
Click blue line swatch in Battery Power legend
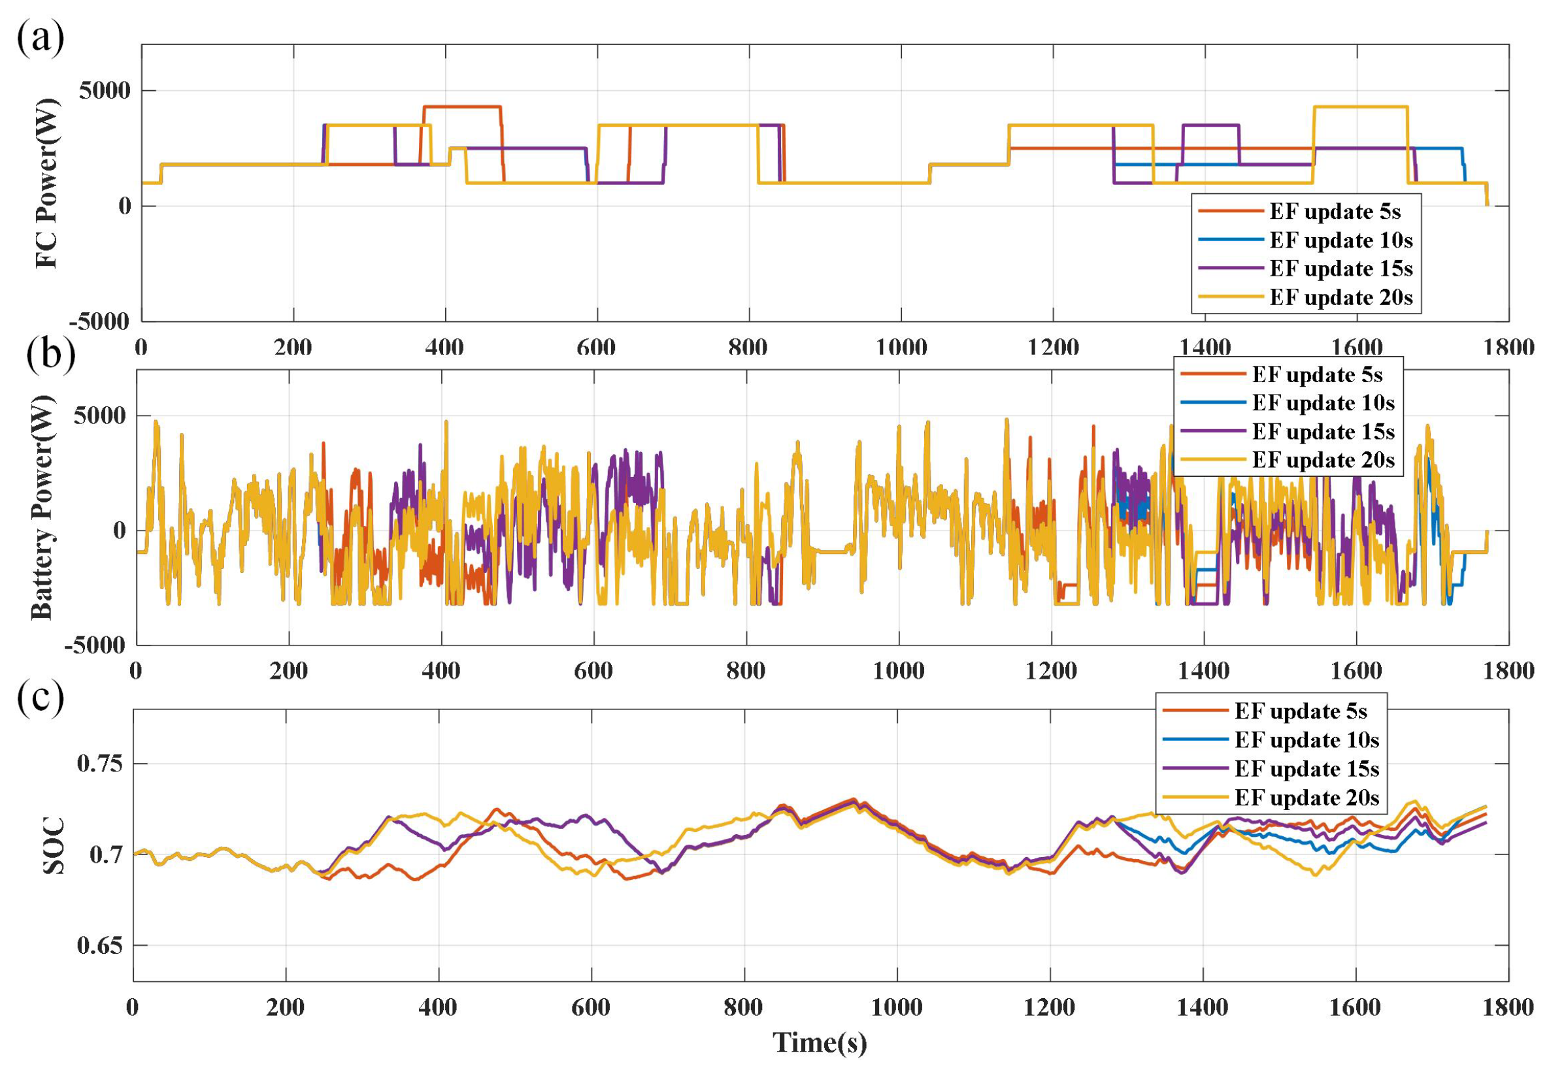pyautogui.click(x=1213, y=402)
